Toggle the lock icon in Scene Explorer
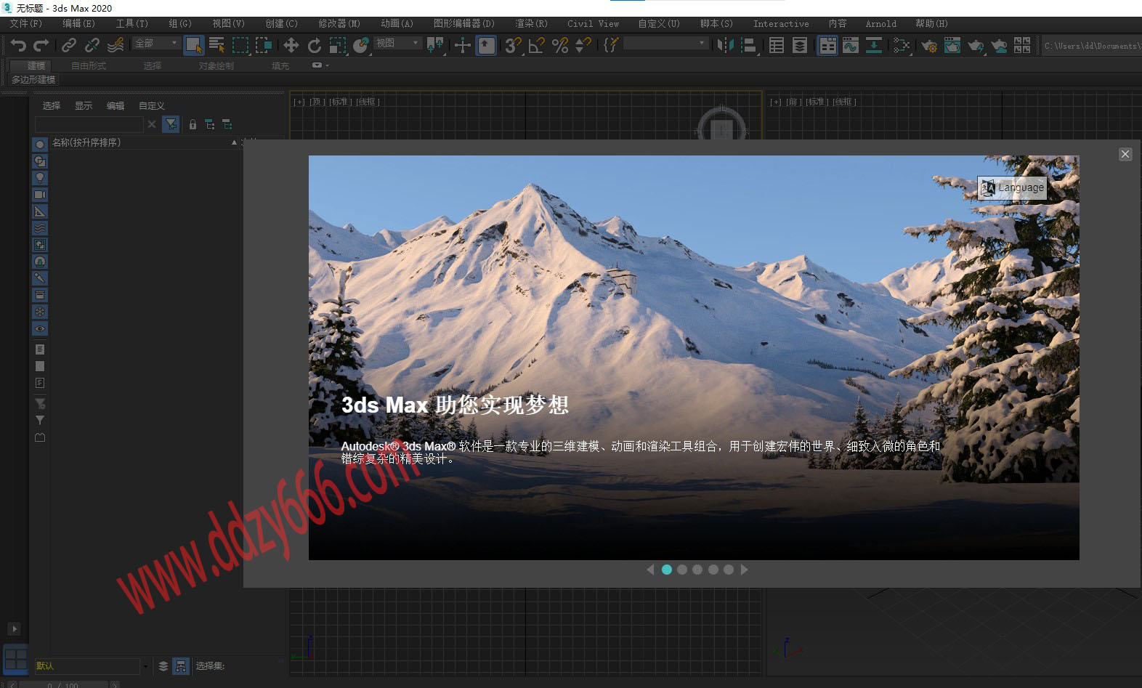The height and width of the screenshot is (688, 1142). click(193, 125)
